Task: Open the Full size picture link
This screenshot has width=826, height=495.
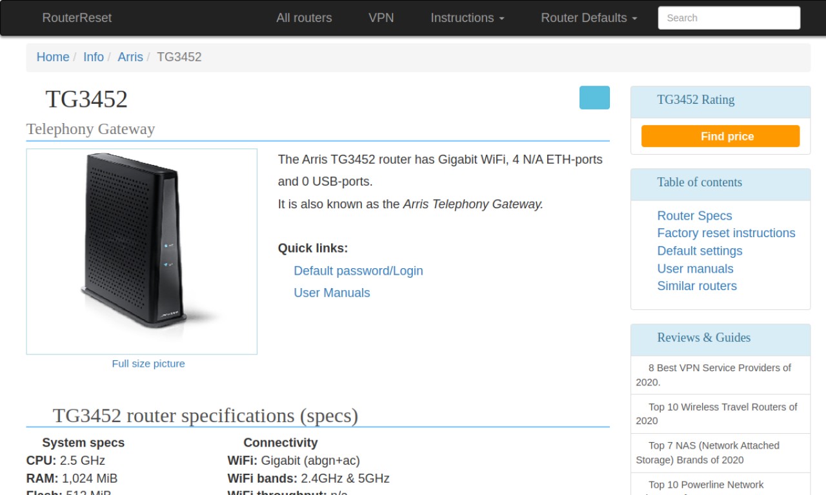Action: [x=148, y=364]
